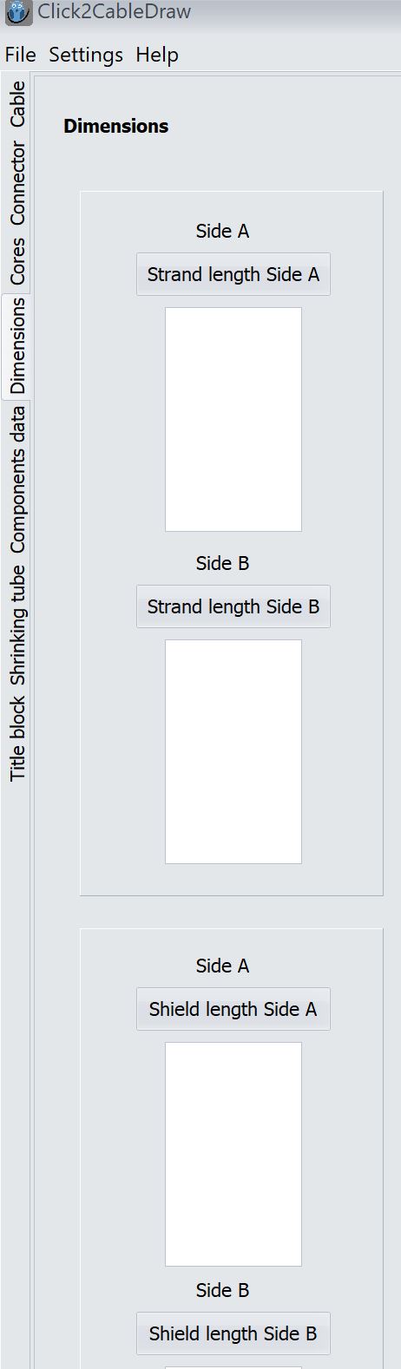Click the bold Dimensions panel heading
401x1369 pixels.
tap(116, 126)
